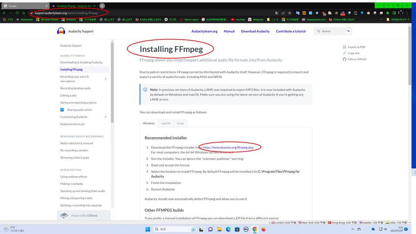Image resolution: width=416 pixels, height=234 pixels.
Task: Open the Contribute a tutorial link
Action: (291, 31)
